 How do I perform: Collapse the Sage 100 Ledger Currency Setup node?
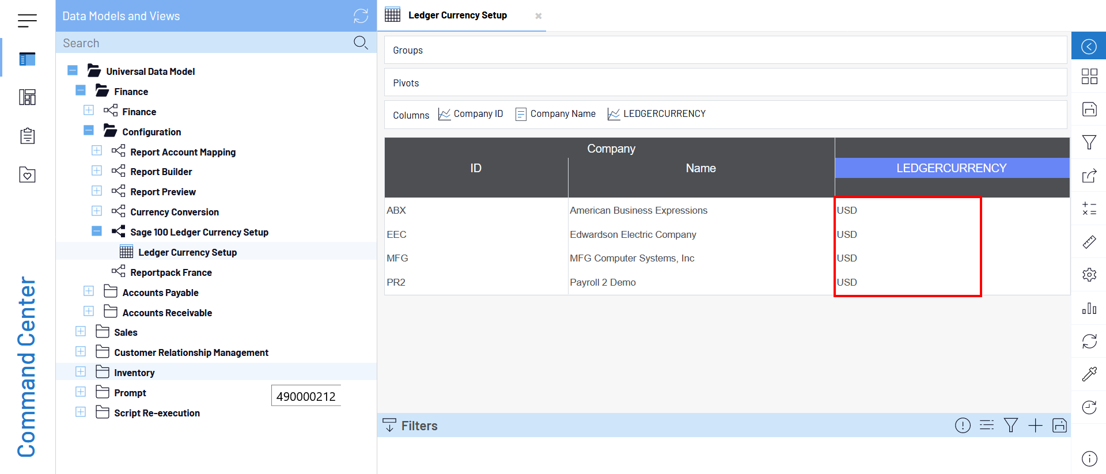(x=97, y=232)
